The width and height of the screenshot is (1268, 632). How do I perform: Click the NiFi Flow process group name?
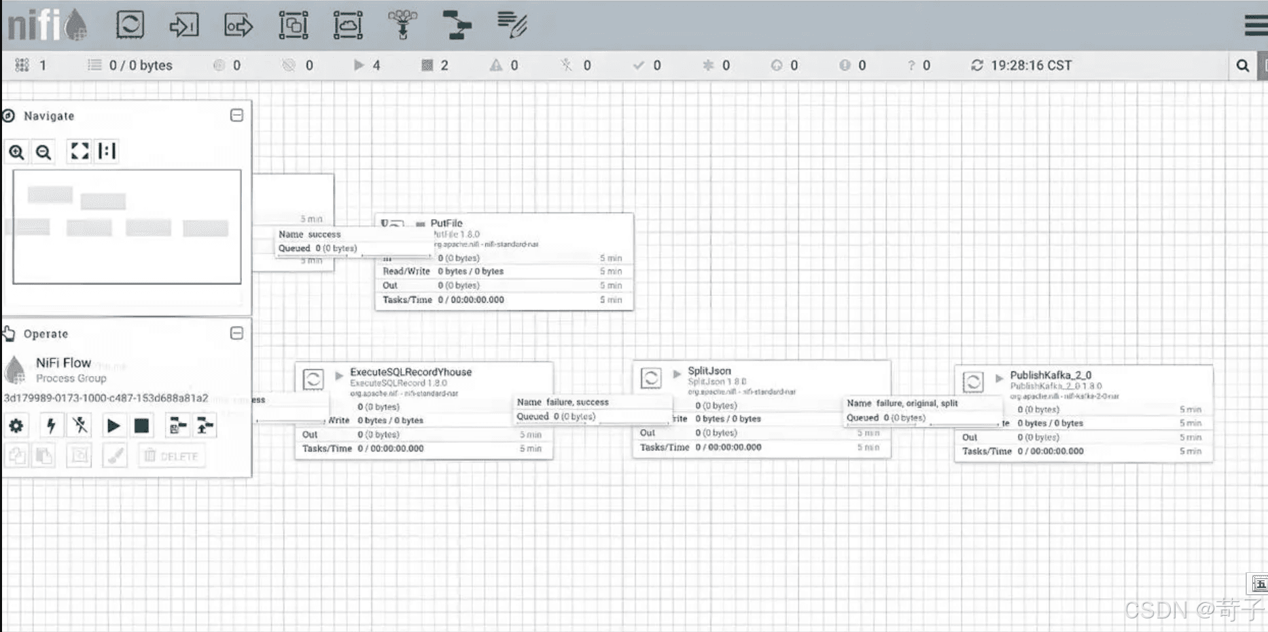point(63,363)
